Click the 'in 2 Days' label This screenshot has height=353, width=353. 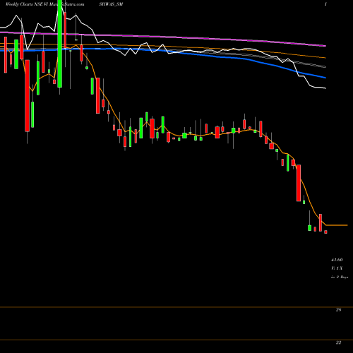(340, 277)
